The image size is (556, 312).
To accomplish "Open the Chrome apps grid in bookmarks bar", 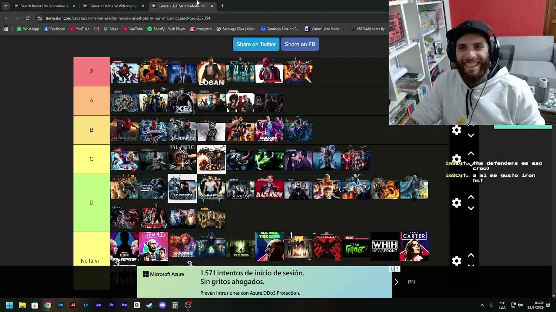I will pos(6,29).
